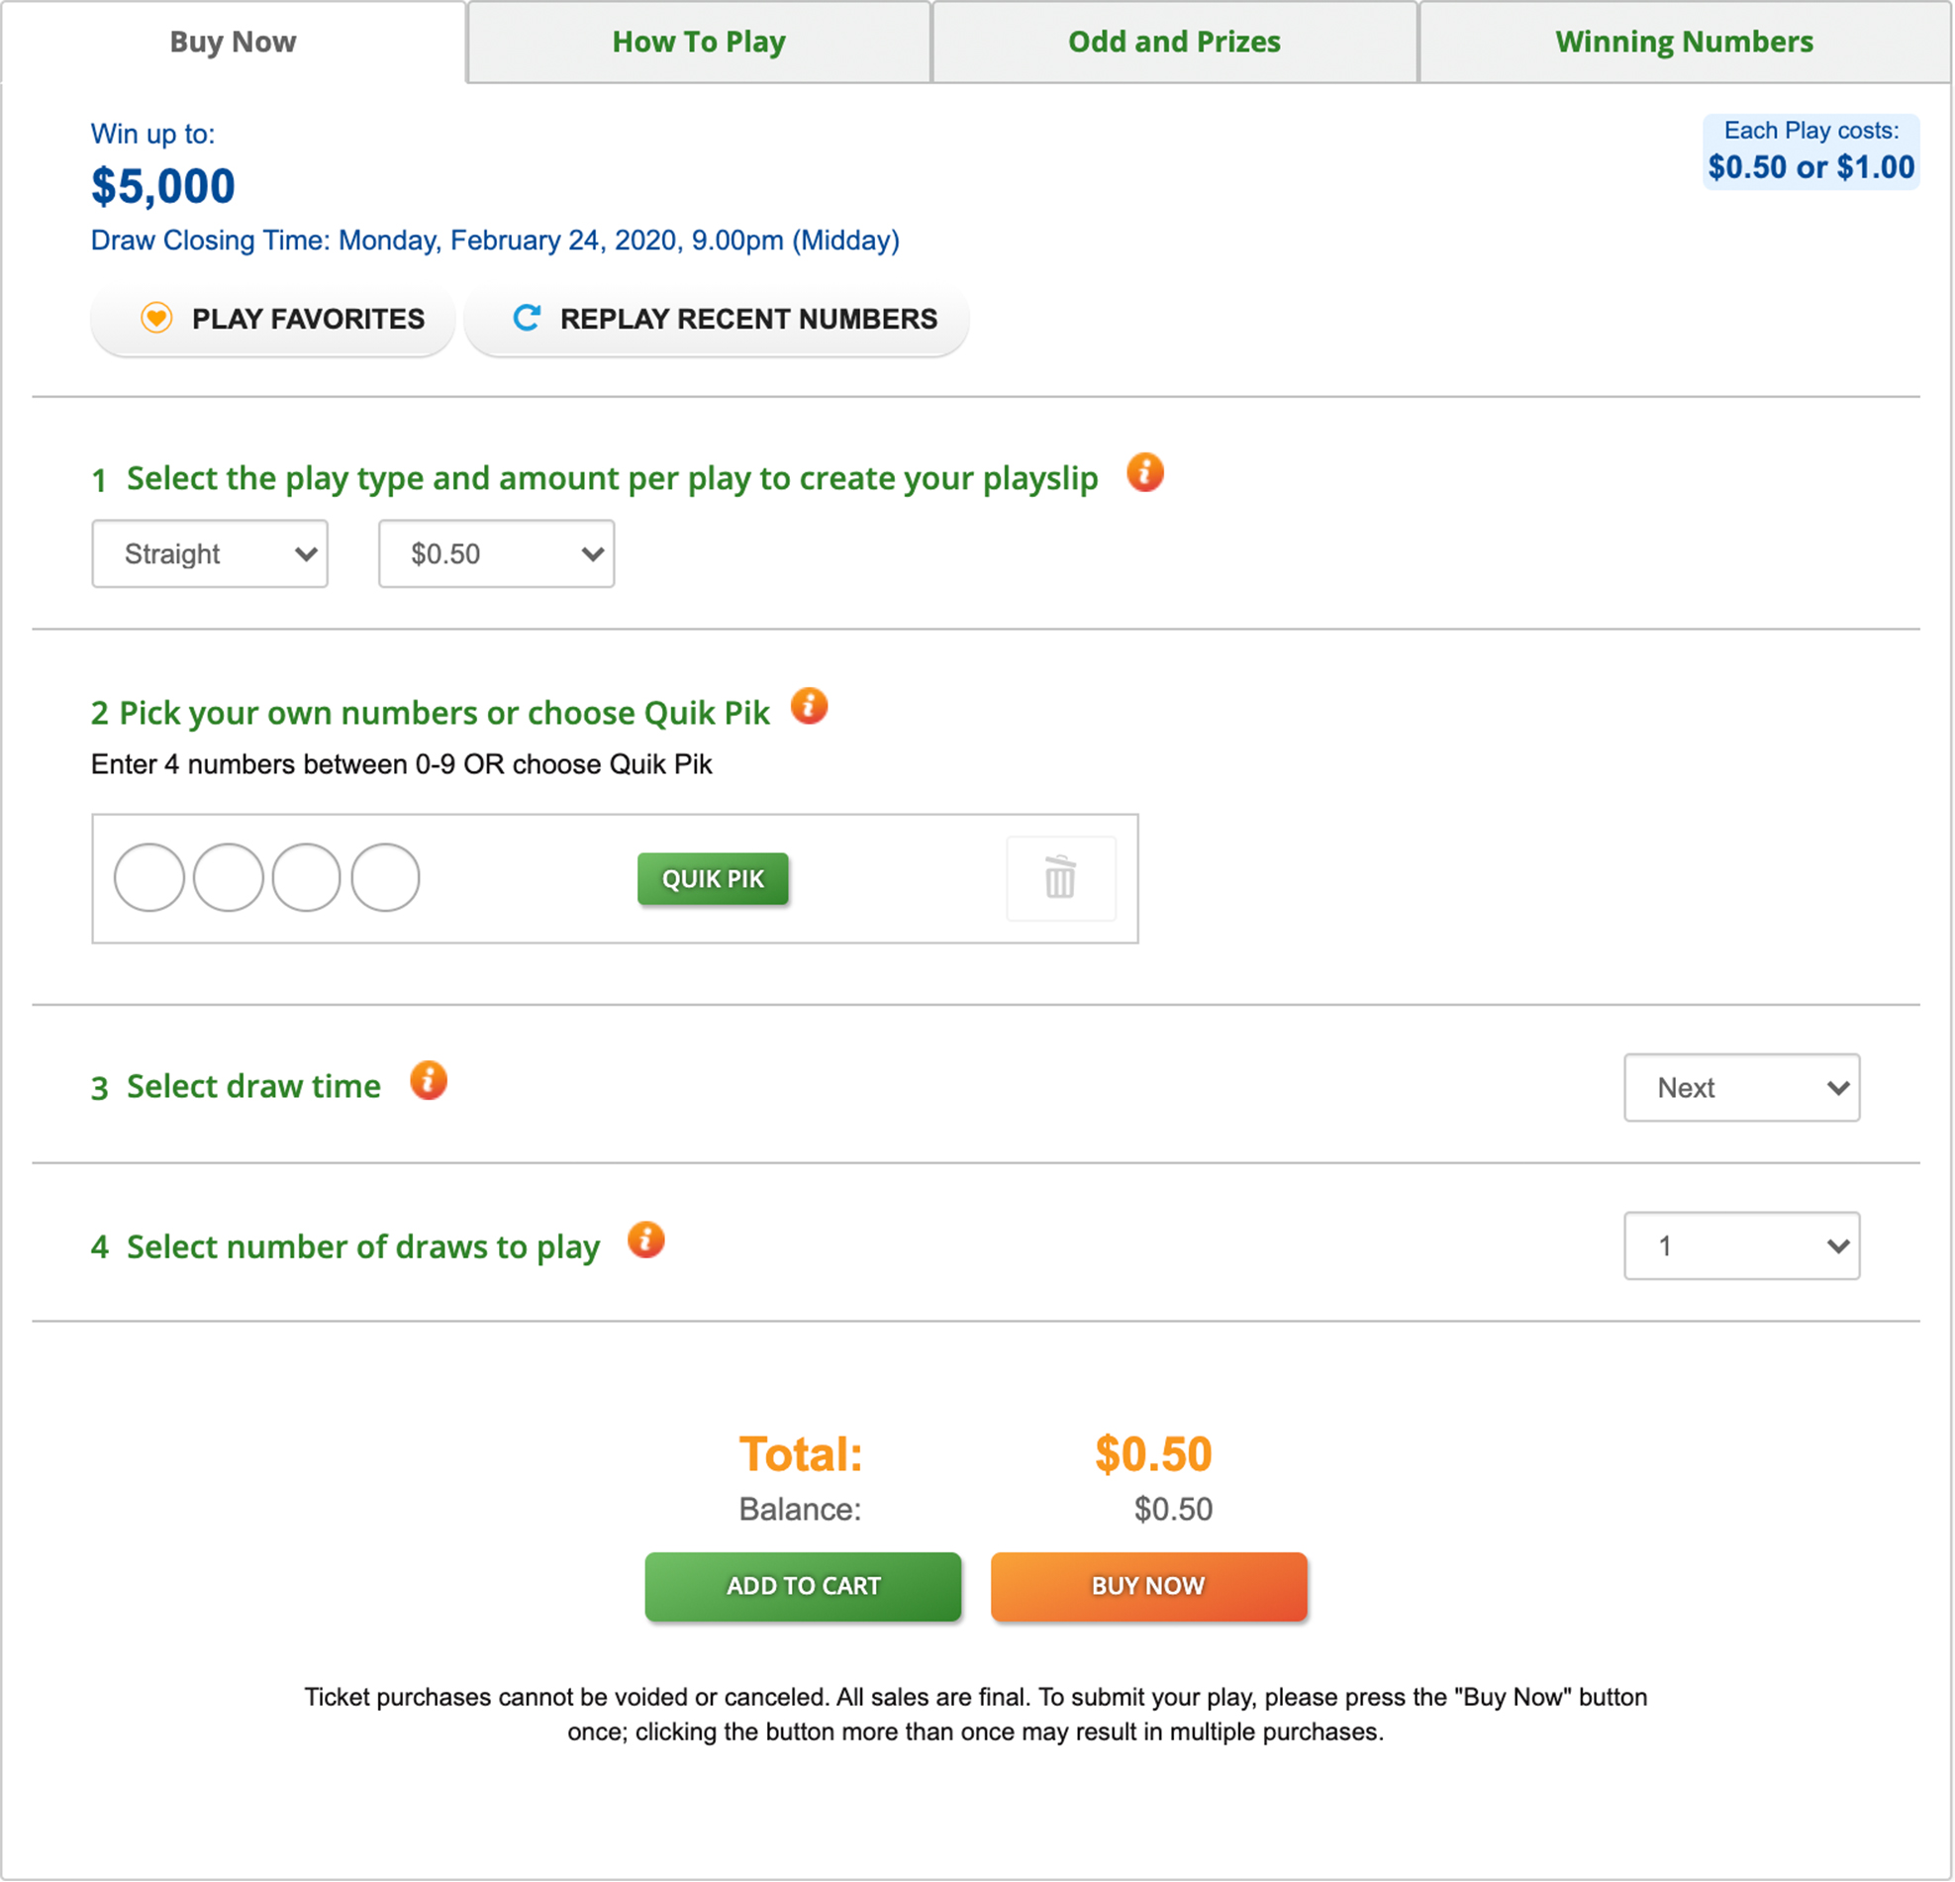The height and width of the screenshot is (1882, 1955).
Task: Click the heart icon on Play Favorites
Action: tap(157, 318)
